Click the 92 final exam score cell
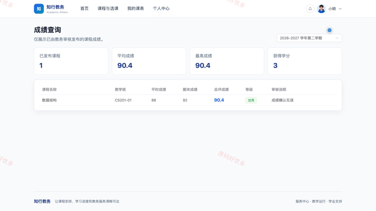Image resolution: width=376 pixels, height=211 pixels. [x=185, y=100]
